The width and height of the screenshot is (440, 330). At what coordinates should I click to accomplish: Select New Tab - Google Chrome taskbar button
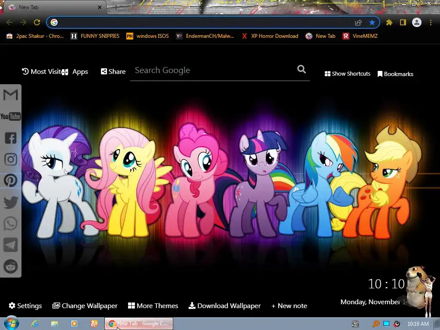tap(139, 324)
